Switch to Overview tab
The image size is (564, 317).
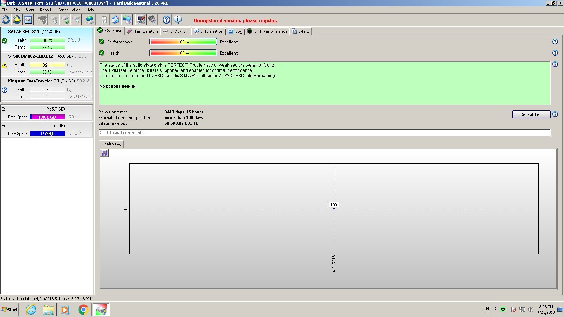coord(110,31)
